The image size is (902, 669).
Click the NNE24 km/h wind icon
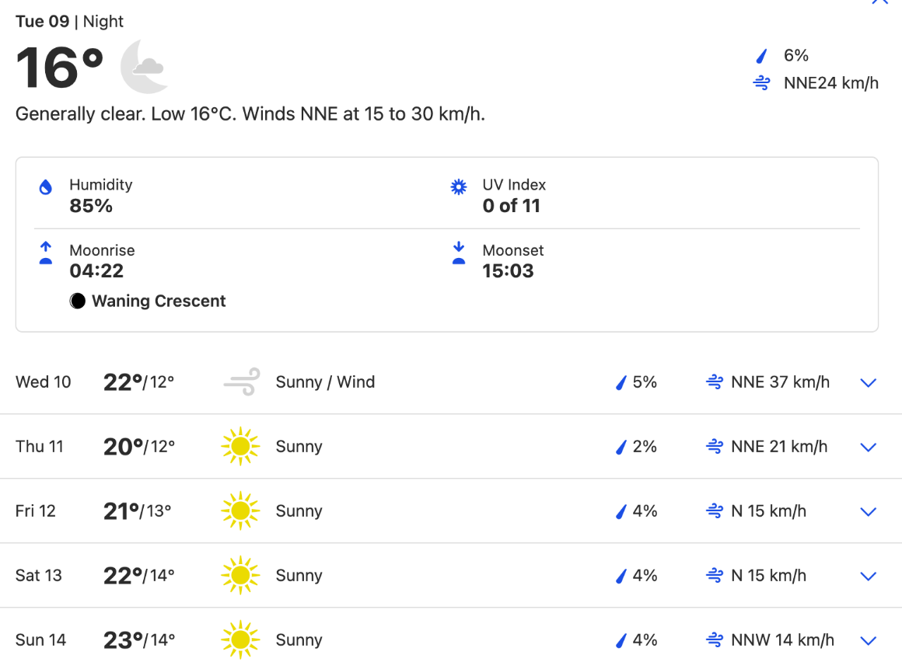point(761,83)
